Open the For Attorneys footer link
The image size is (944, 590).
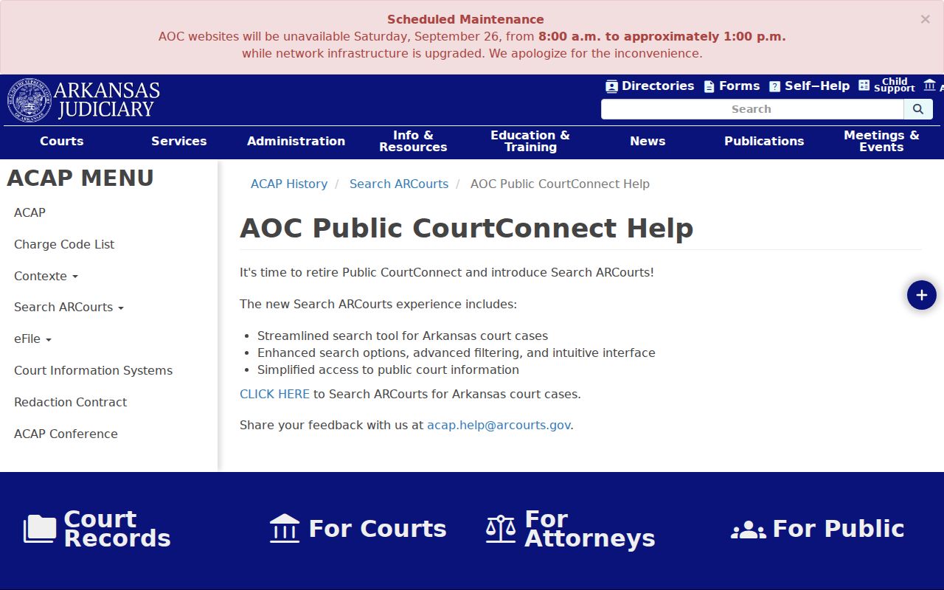[589, 529]
